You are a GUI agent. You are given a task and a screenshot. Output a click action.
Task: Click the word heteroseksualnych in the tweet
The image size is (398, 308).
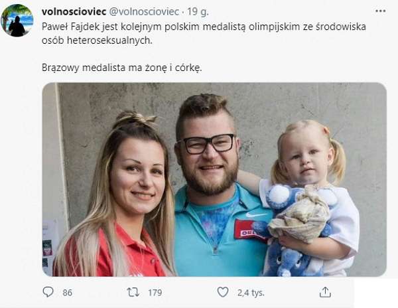pos(109,40)
